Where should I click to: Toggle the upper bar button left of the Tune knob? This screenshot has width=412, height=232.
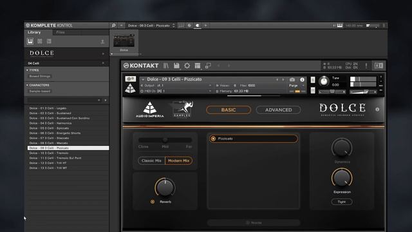tap(313, 80)
